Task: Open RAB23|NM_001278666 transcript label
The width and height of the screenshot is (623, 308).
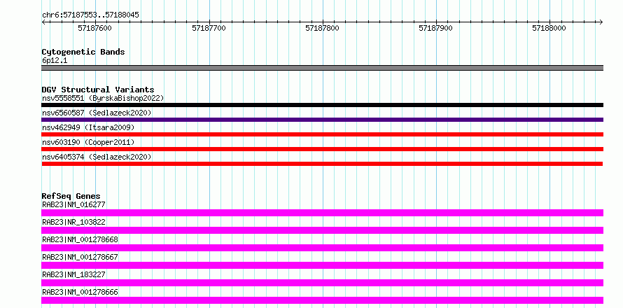Action: pyautogui.click(x=80, y=292)
